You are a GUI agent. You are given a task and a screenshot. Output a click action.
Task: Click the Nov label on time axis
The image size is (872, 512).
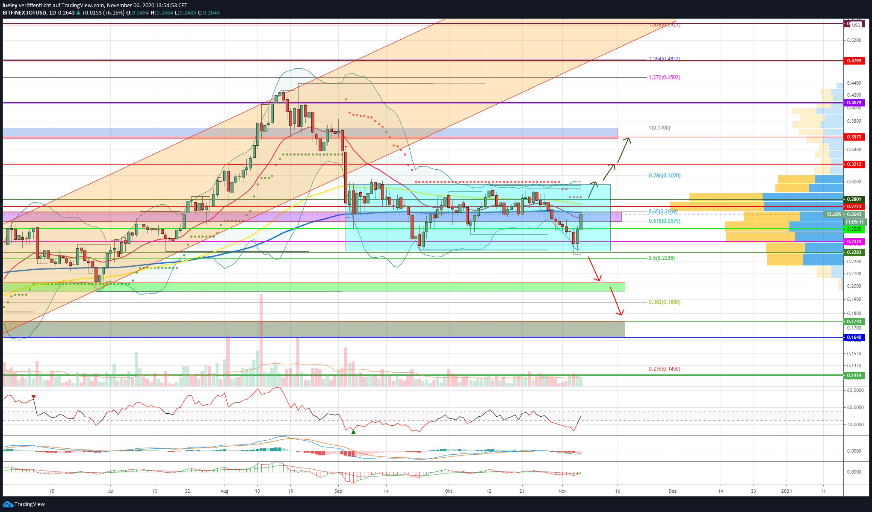coord(562,491)
